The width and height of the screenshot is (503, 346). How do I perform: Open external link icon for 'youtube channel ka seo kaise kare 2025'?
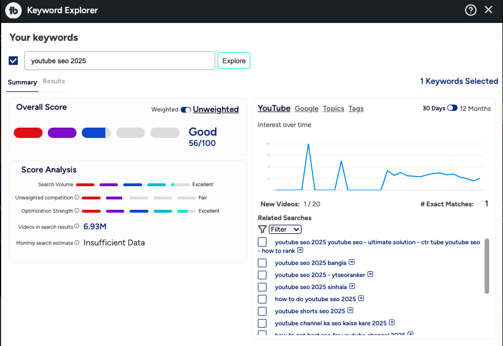tap(392, 322)
